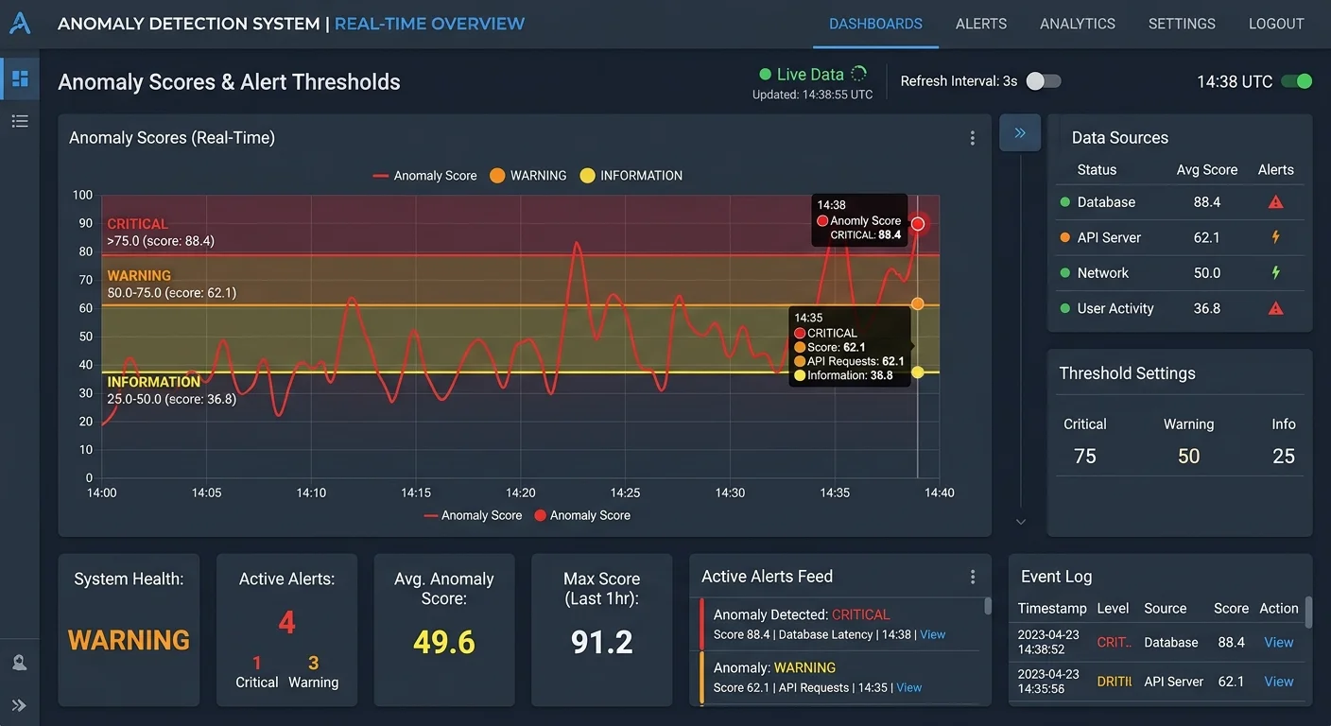Click the Active Alerts count 4
The image size is (1331, 726).
point(286,623)
